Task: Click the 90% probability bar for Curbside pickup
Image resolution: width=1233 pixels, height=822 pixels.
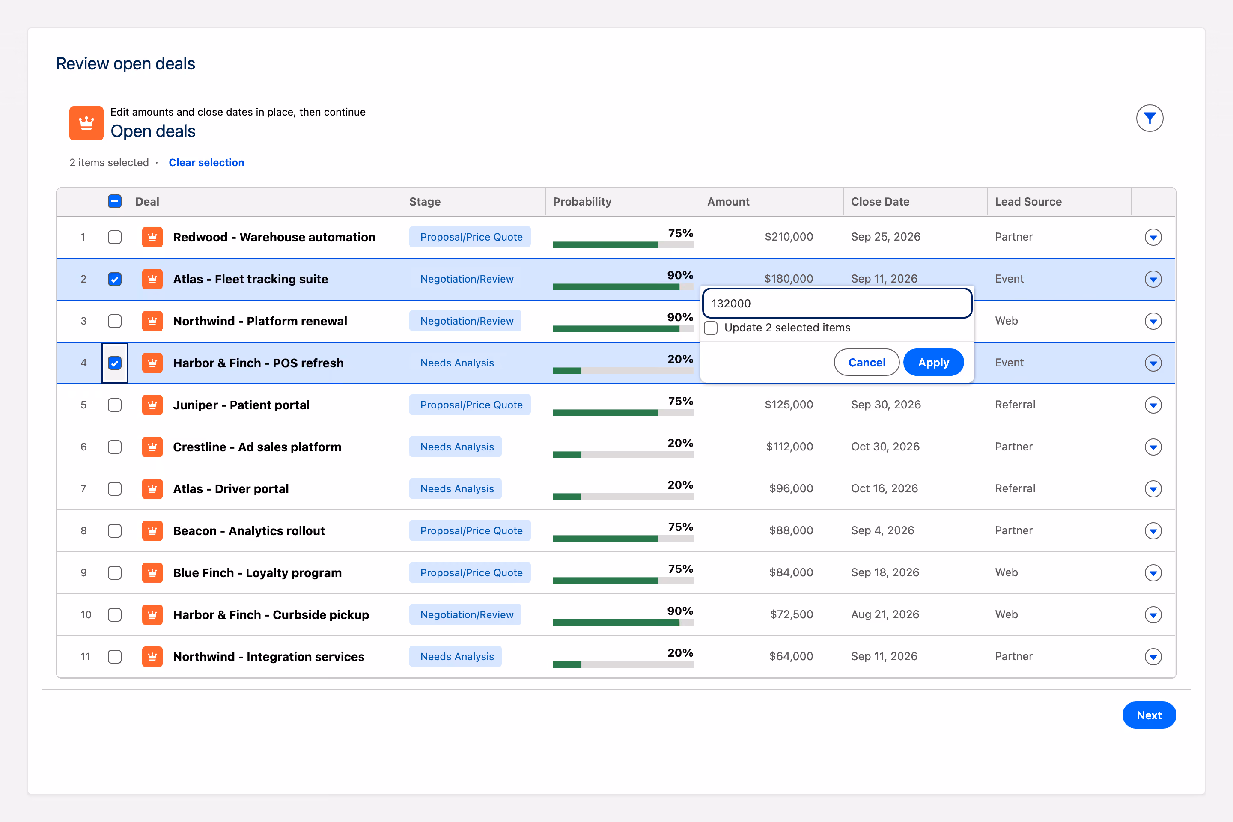Action: point(623,622)
